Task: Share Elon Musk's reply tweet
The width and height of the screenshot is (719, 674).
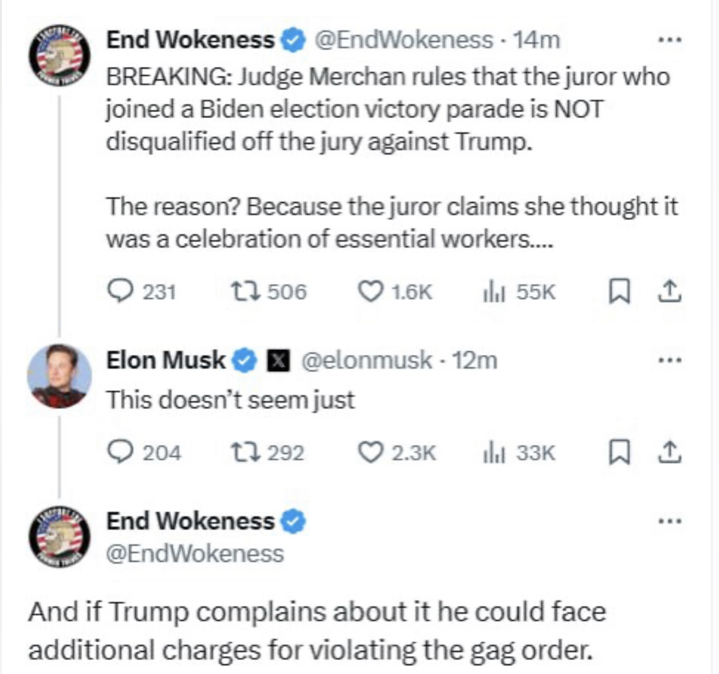Action: (x=670, y=453)
